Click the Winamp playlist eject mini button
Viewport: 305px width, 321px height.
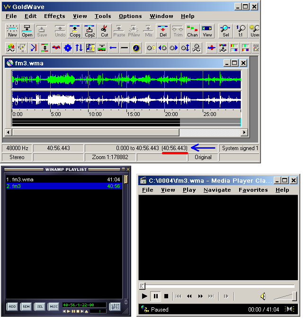(87, 312)
